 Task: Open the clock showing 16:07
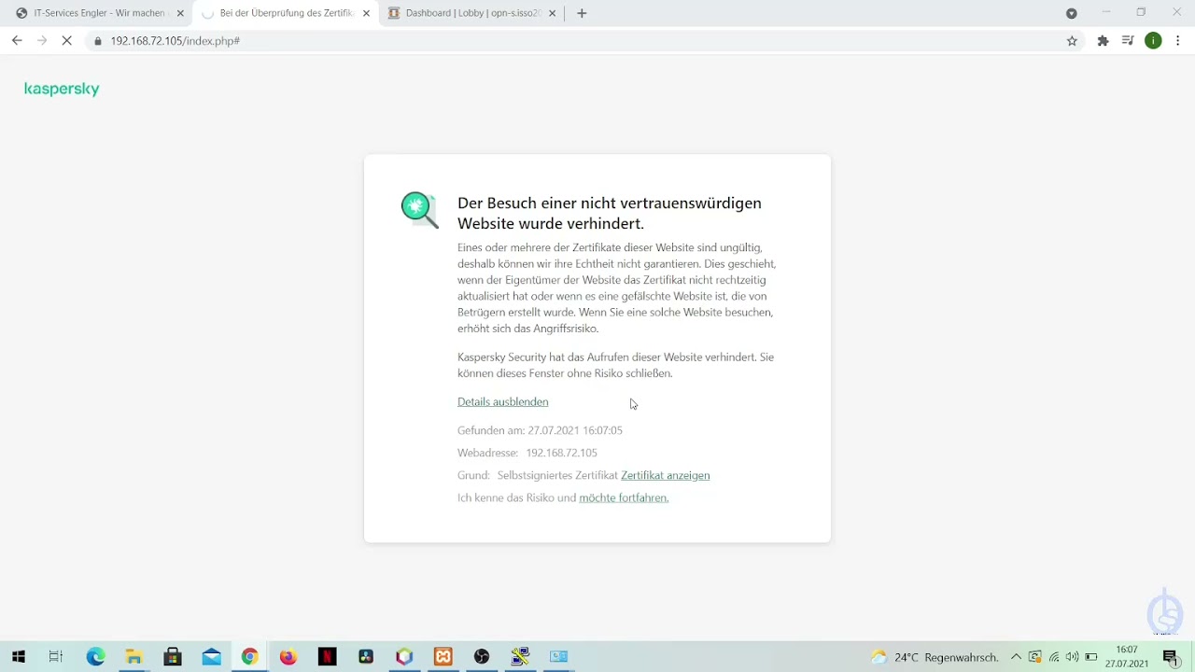point(1127,657)
